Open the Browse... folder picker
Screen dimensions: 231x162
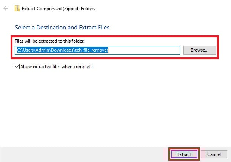[199, 50]
